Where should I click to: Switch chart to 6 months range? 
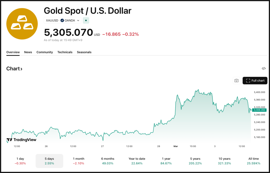[108, 161]
